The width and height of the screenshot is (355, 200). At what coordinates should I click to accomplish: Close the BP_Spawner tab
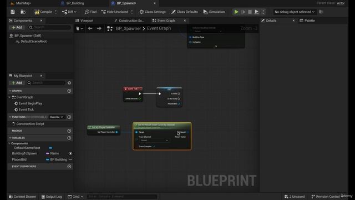[155, 3]
